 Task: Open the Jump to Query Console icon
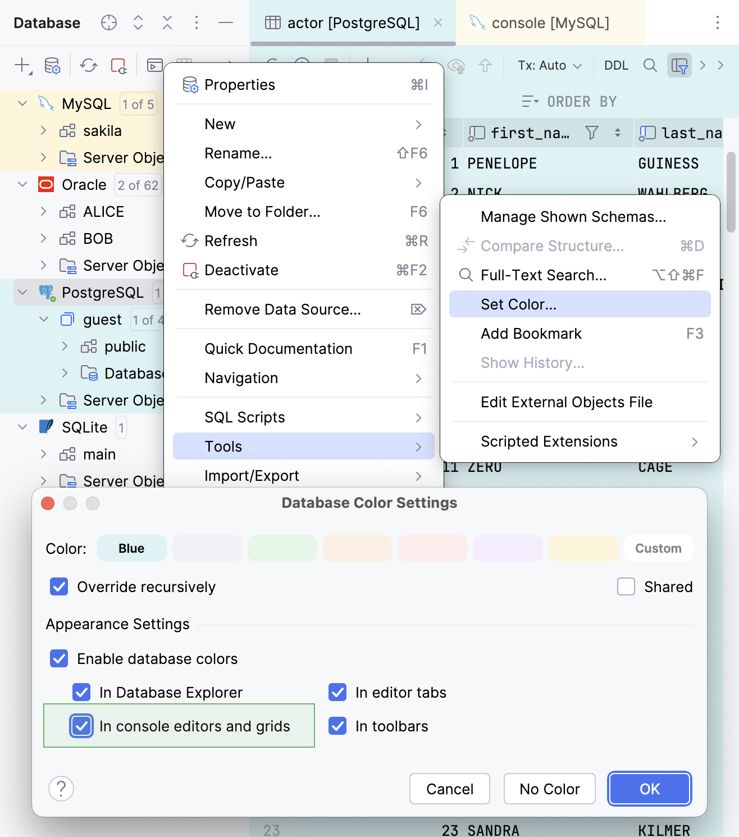point(154,66)
